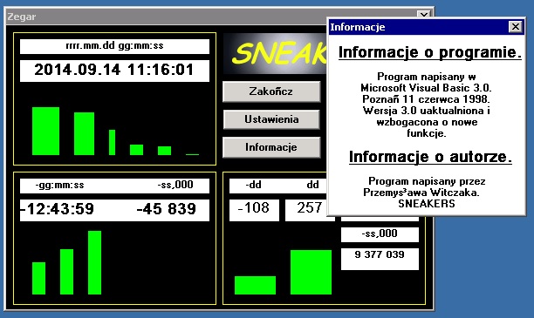This screenshot has width=534, height=318.
Task: Select the date-time field 2014.09.14 11:16:01
Action: point(114,71)
